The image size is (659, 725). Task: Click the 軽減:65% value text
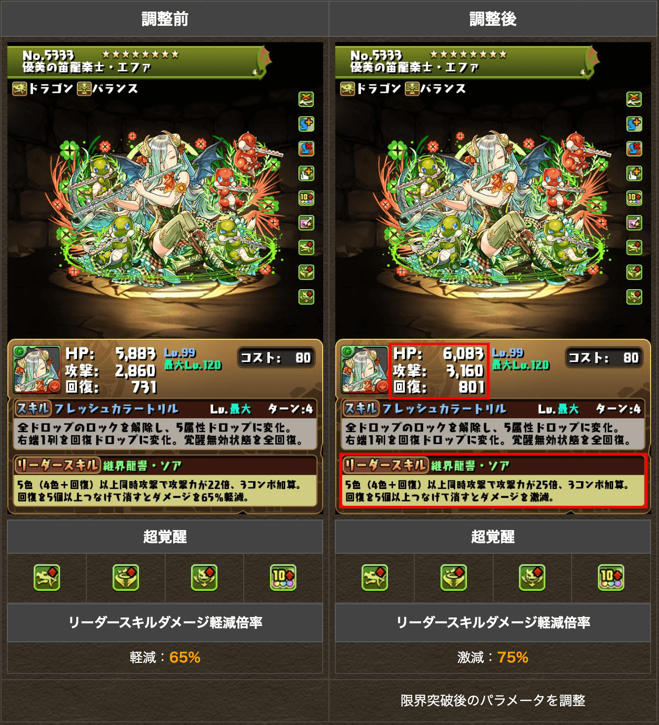(165, 658)
